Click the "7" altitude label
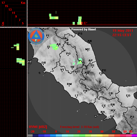This screenshot has width=137, height=137. (x=19, y=20)
